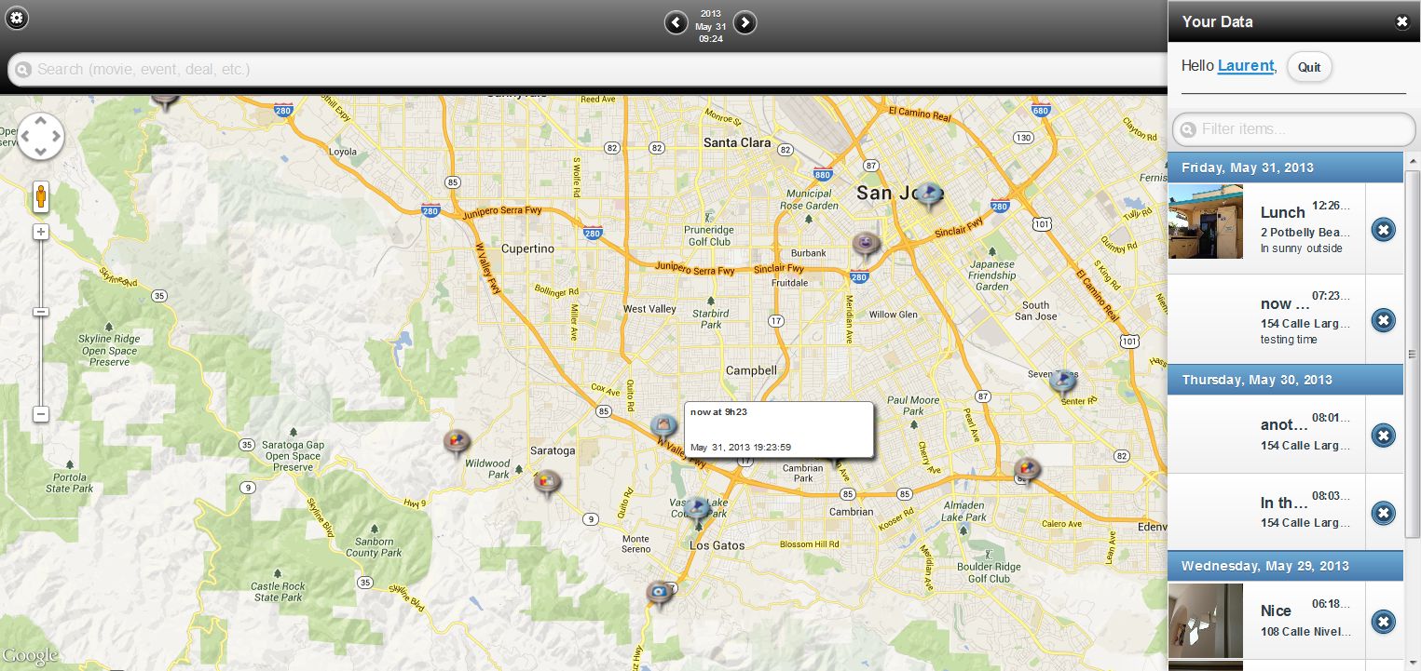Viewport: 1421px width, 671px height.
Task: Click the Your Data panel title
Action: [x=1217, y=21]
